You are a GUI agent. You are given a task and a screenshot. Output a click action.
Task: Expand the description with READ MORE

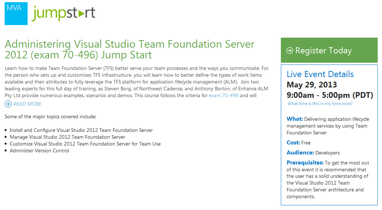[x=27, y=104]
